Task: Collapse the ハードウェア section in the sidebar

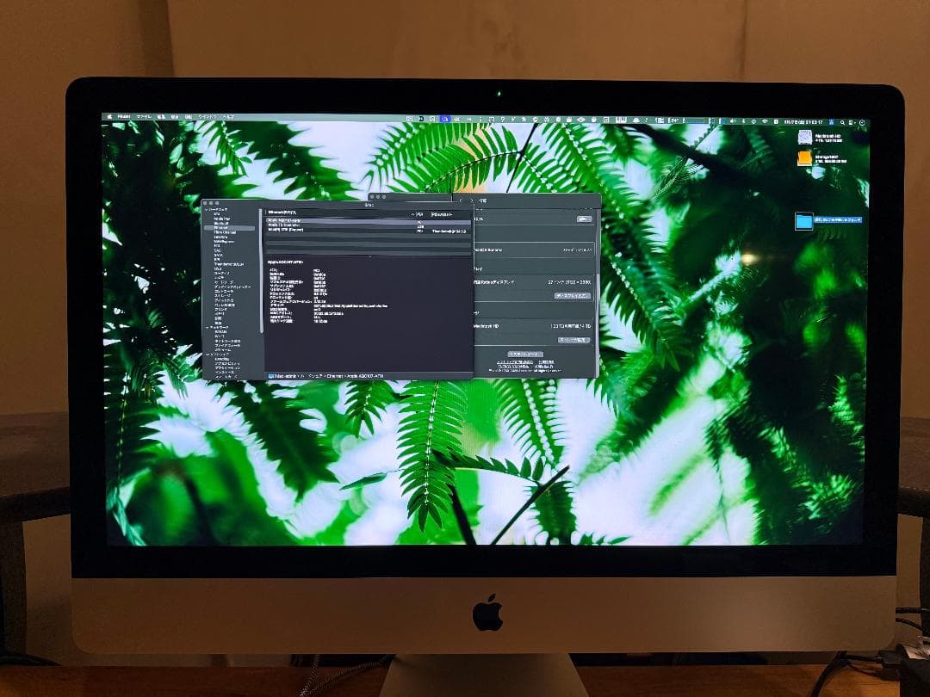Action: coord(208,209)
